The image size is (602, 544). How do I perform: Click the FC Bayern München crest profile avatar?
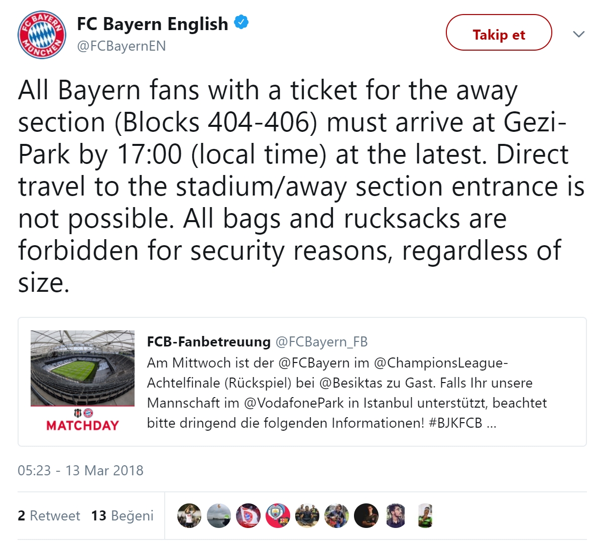41,34
